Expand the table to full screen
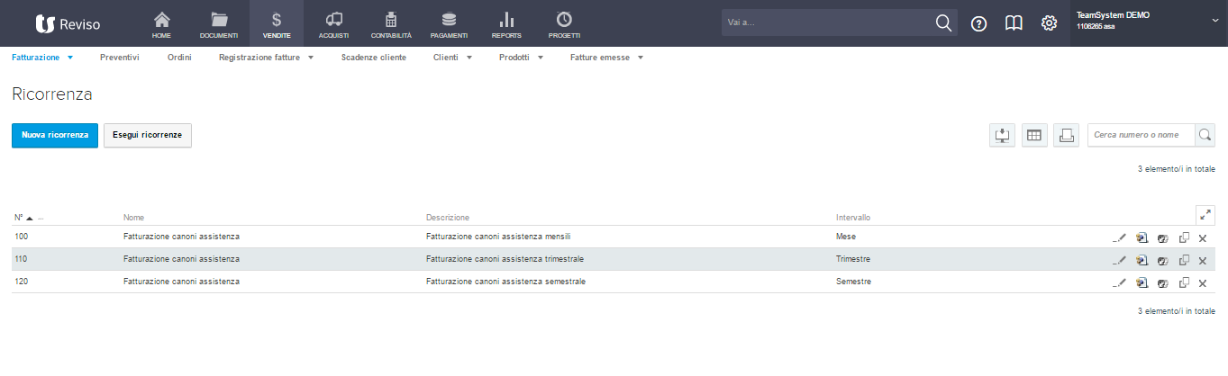Viewport: 1228px width, 376px height. (1205, 215)
